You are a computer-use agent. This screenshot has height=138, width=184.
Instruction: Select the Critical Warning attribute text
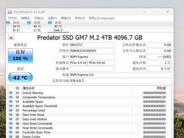click(33, 93)
